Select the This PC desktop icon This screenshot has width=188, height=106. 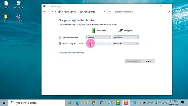point(19,18)
